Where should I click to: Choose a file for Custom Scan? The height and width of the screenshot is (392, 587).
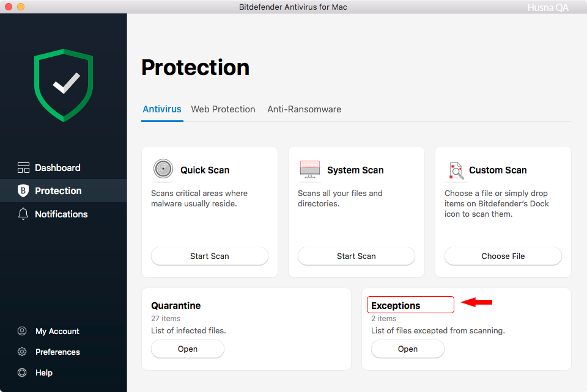503,256
